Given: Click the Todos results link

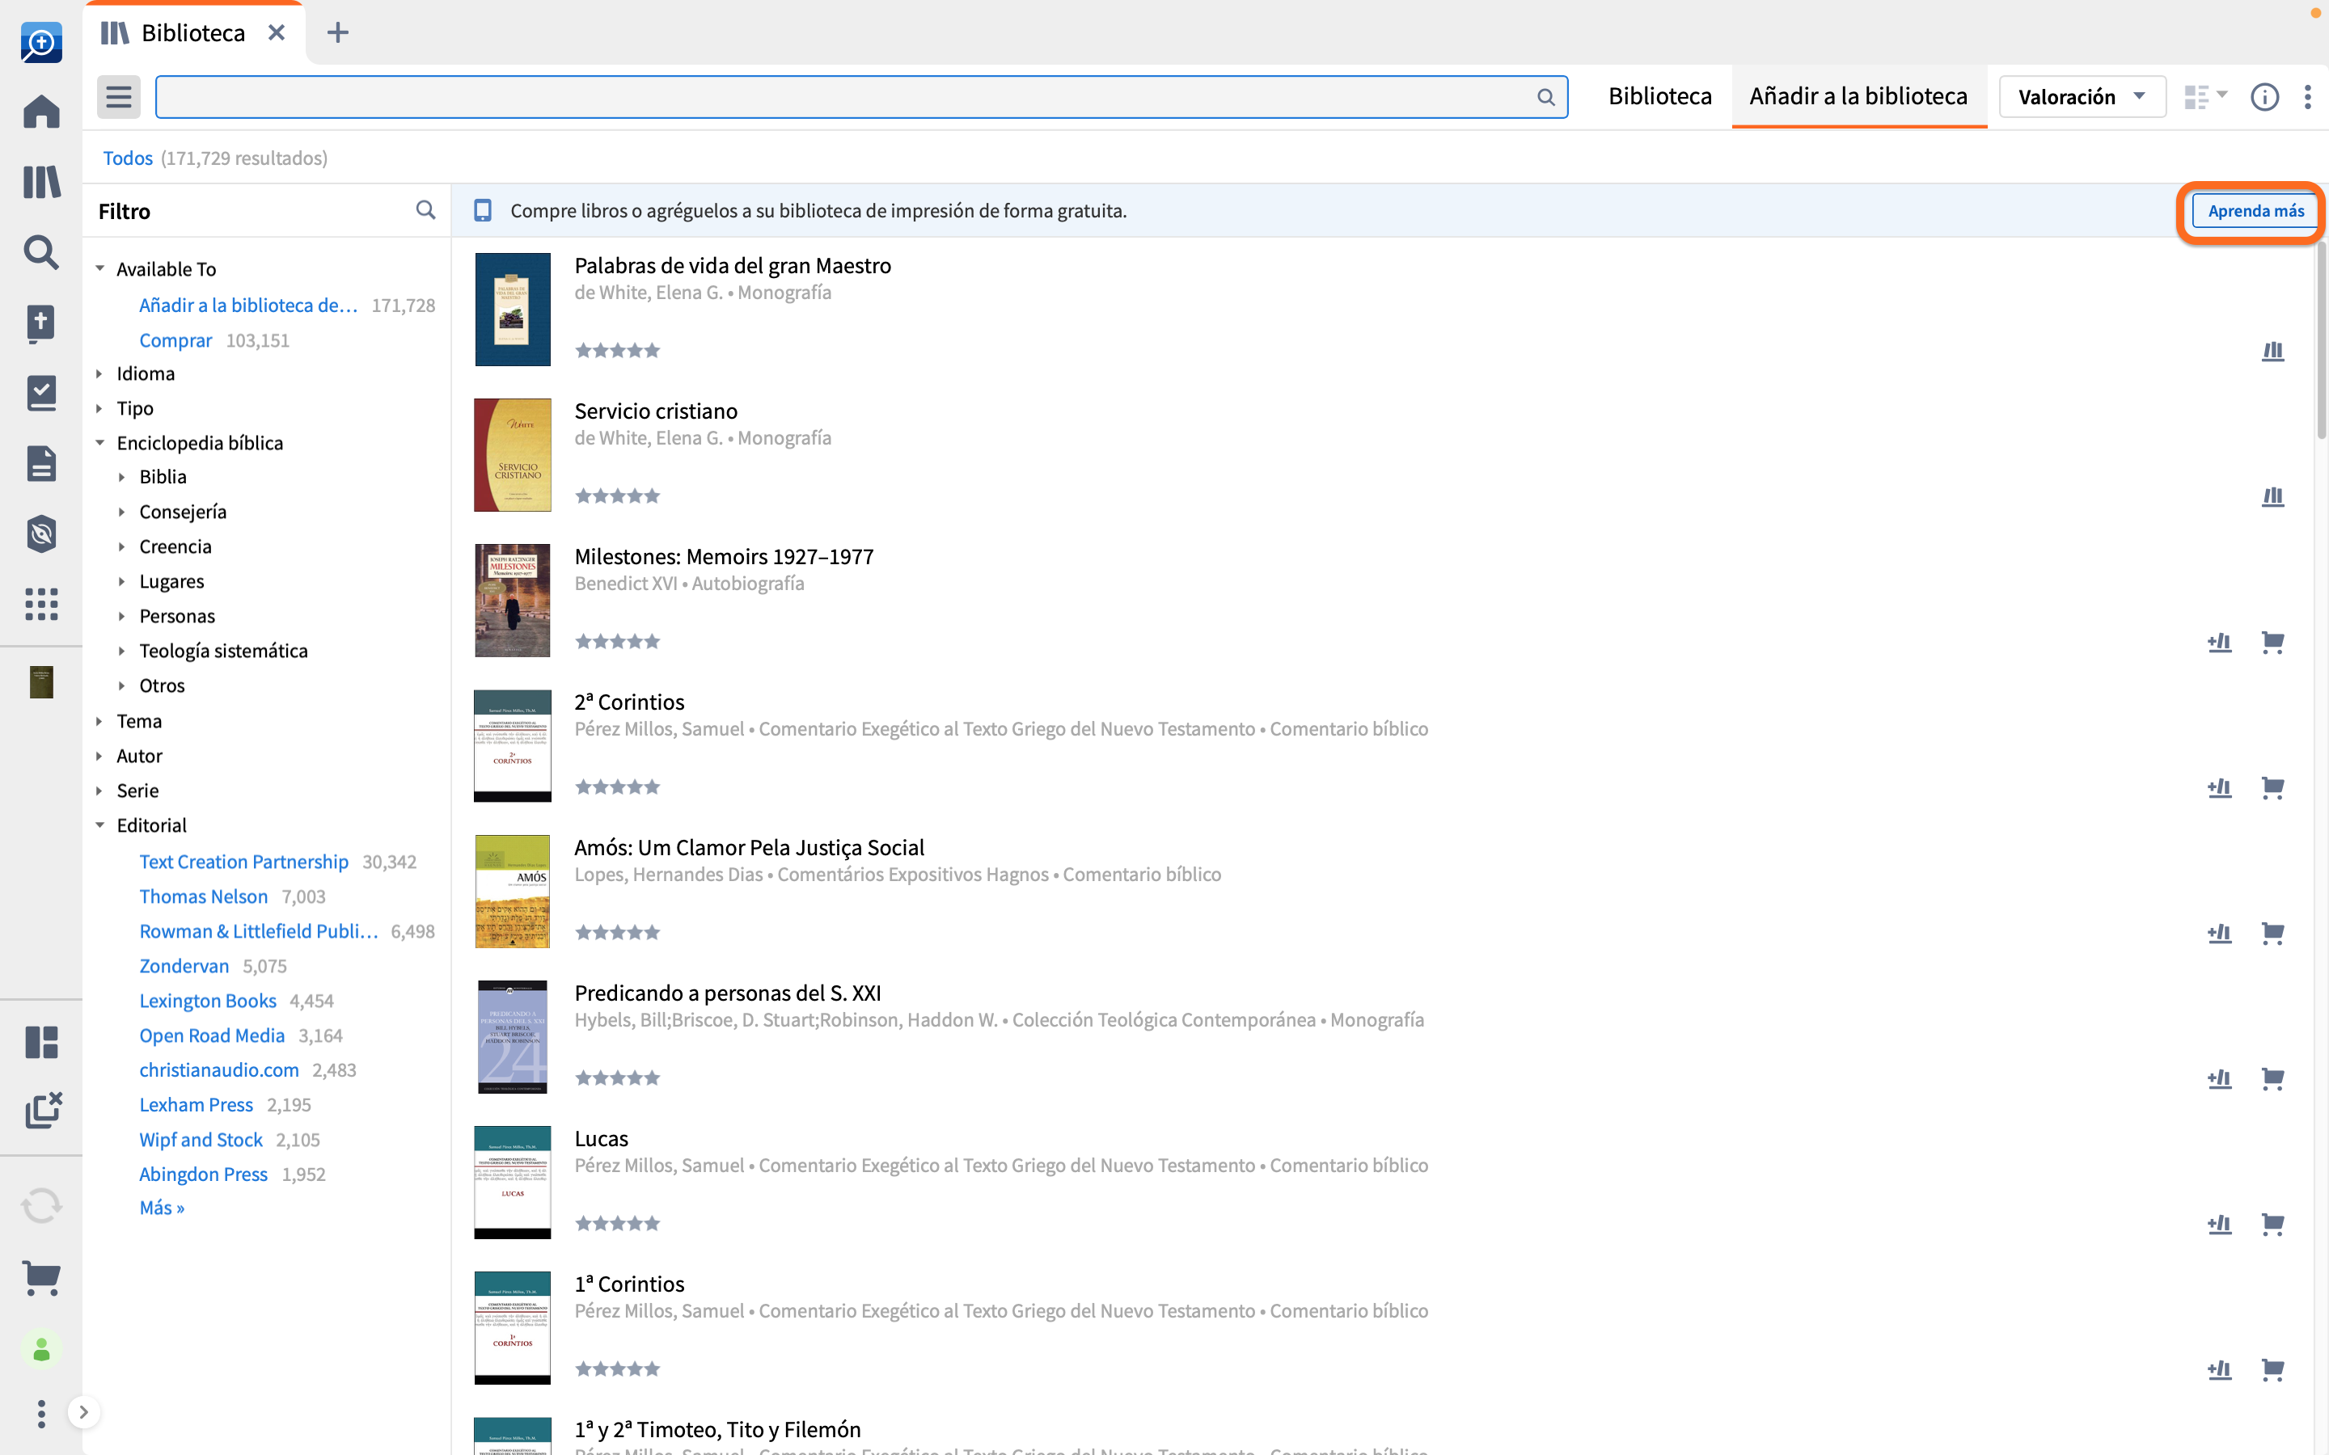Looking at the screenshot, I should [x=127, y=158].
